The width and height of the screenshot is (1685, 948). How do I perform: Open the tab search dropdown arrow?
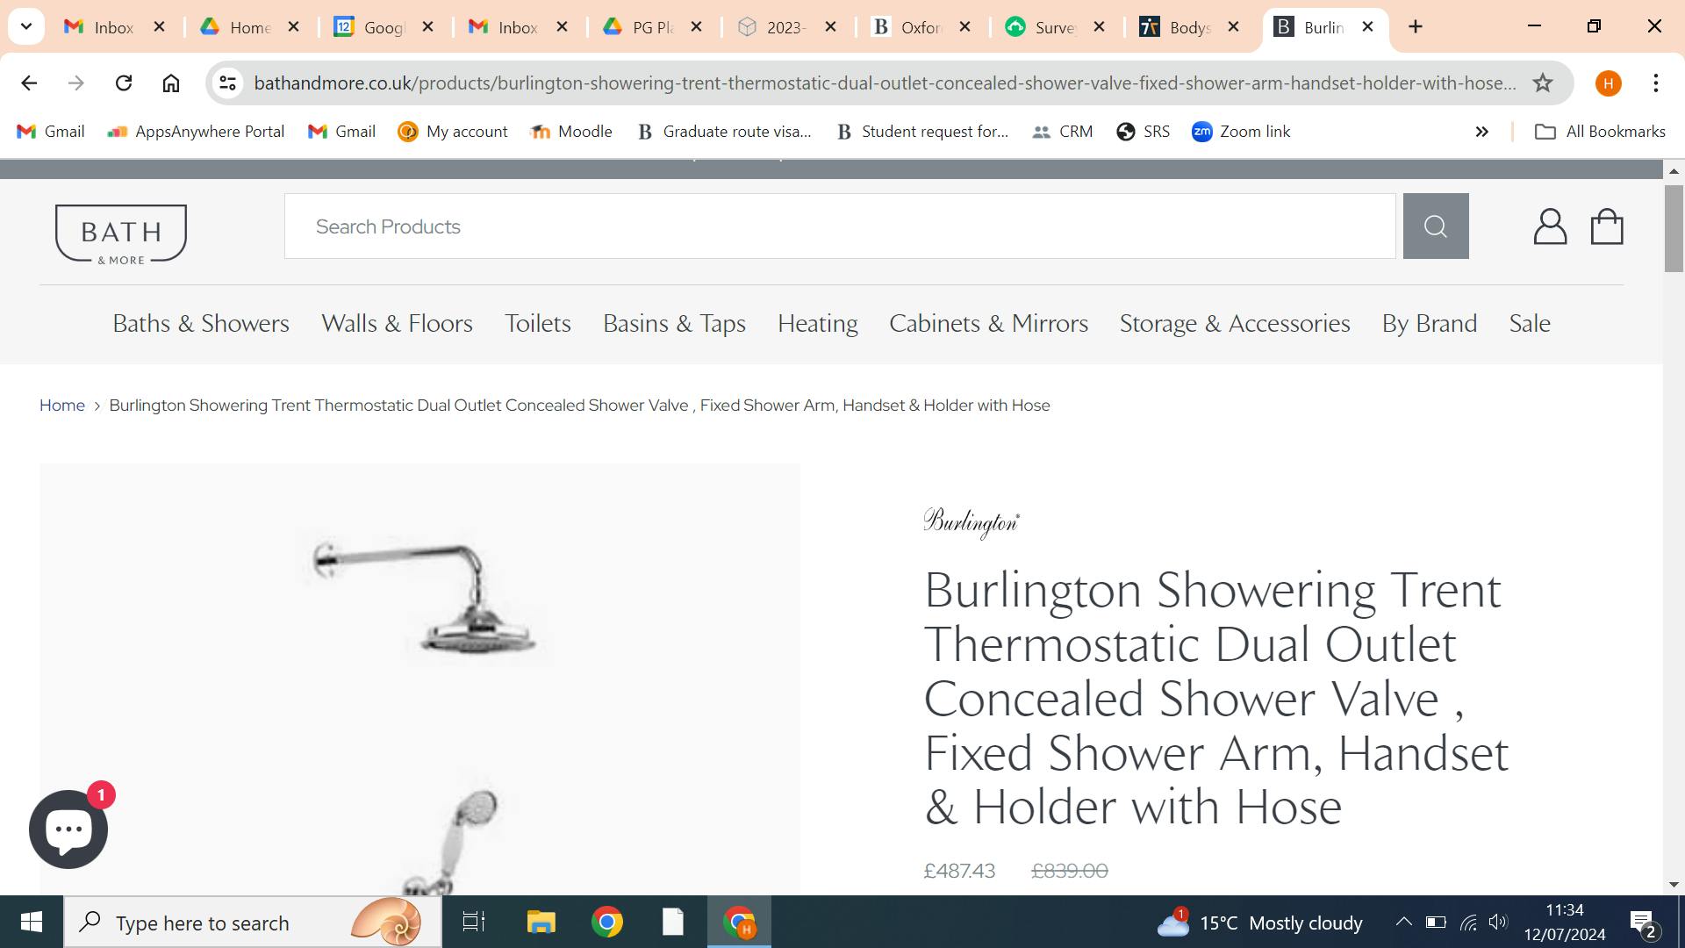point(26,26)
